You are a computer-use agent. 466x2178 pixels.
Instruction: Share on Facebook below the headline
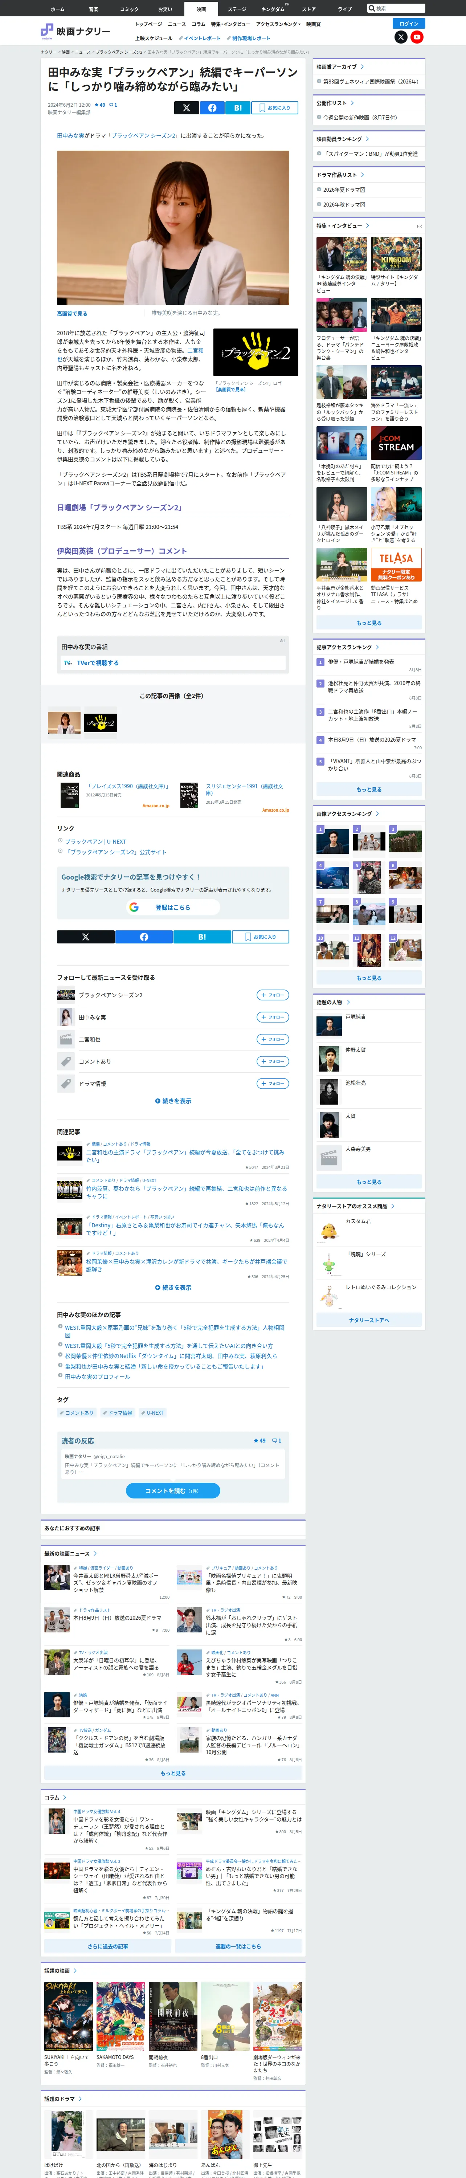(x=212, y=107)
